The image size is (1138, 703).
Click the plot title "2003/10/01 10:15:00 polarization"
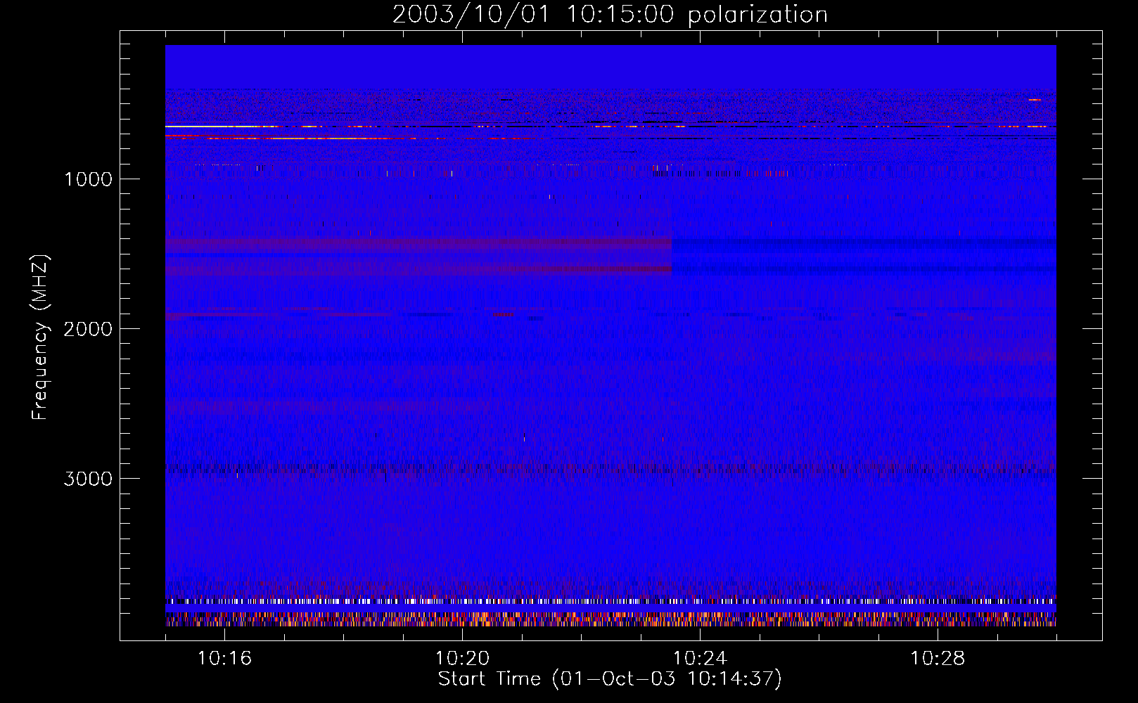610,14
